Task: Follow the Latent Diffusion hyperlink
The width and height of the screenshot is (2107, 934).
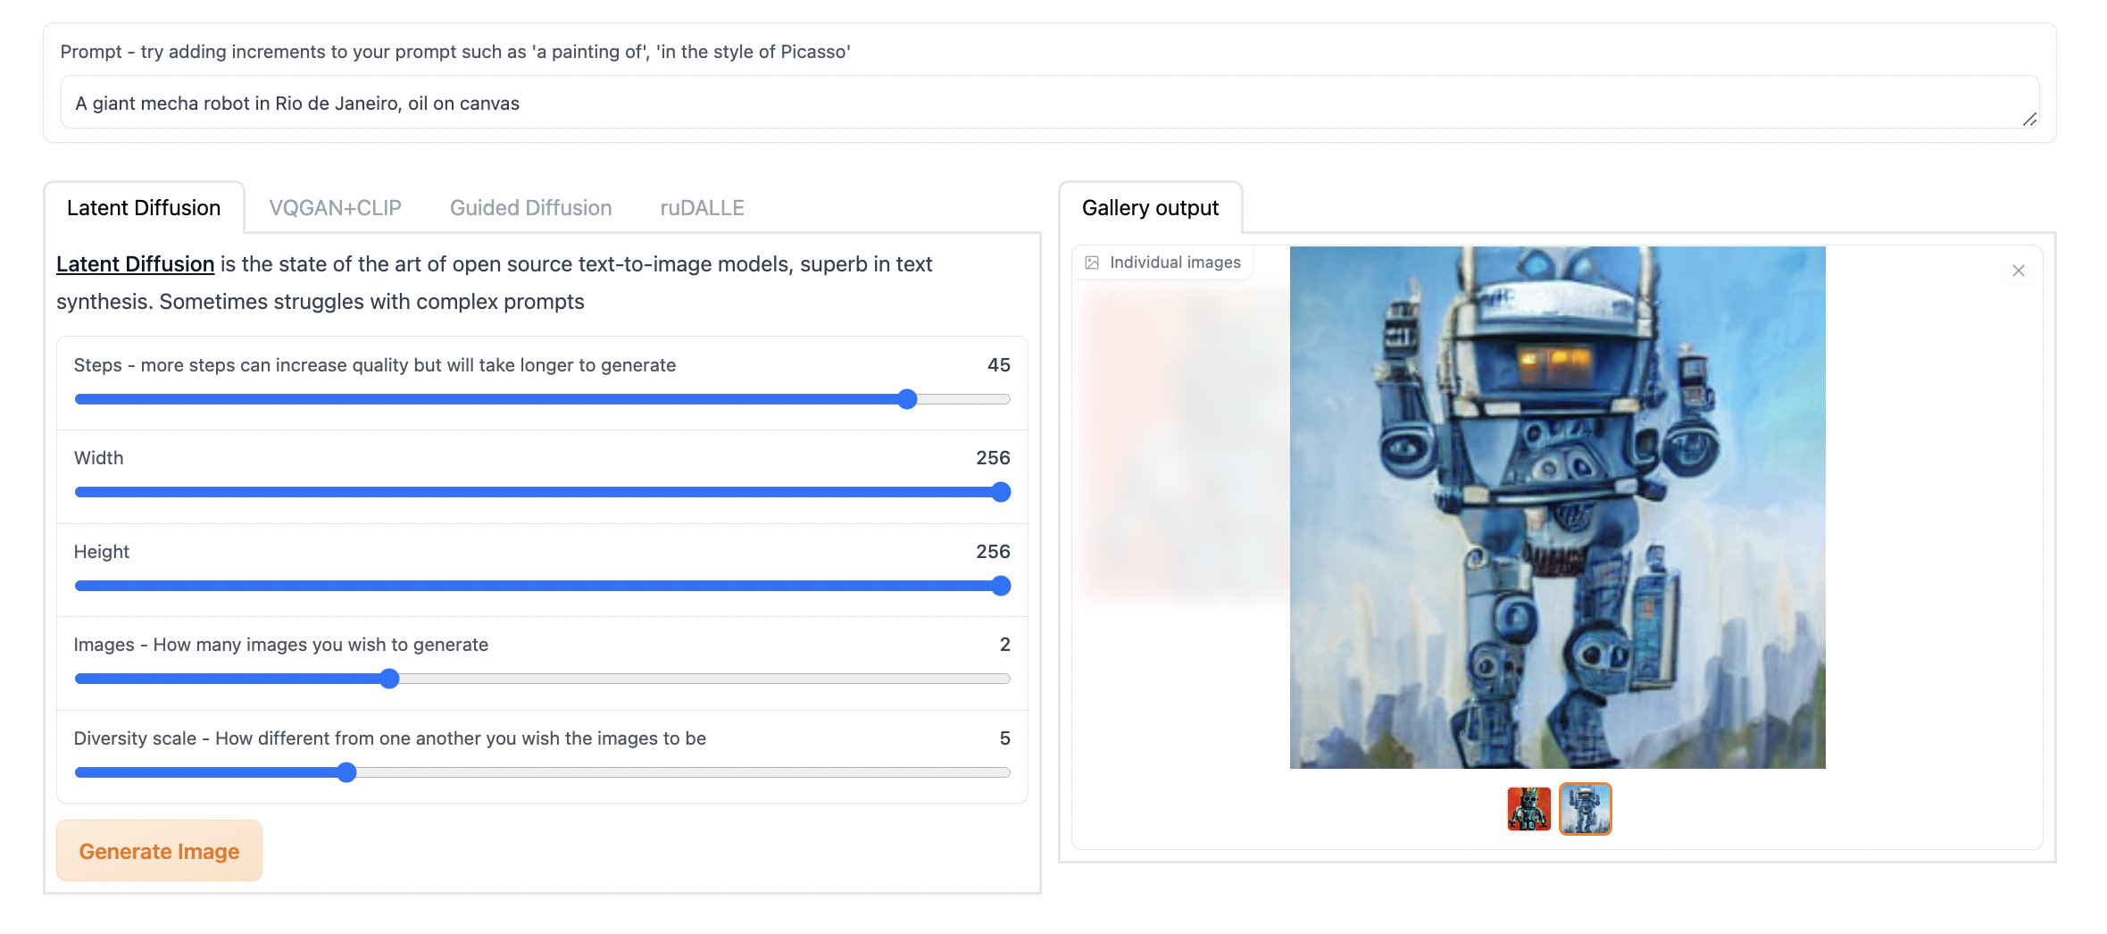Action: click(x=135, y=264)
